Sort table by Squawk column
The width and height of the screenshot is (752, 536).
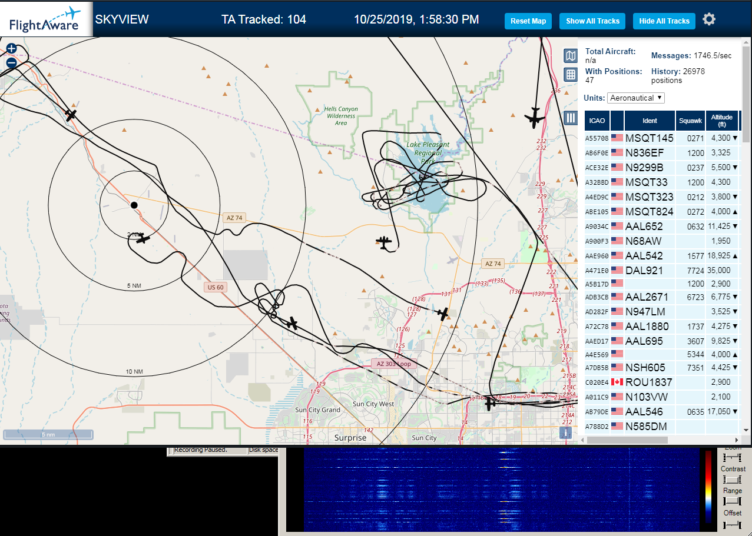(690, 121)
